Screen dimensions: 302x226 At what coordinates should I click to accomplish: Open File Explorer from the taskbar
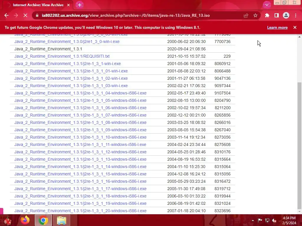[x=61, y=220]
